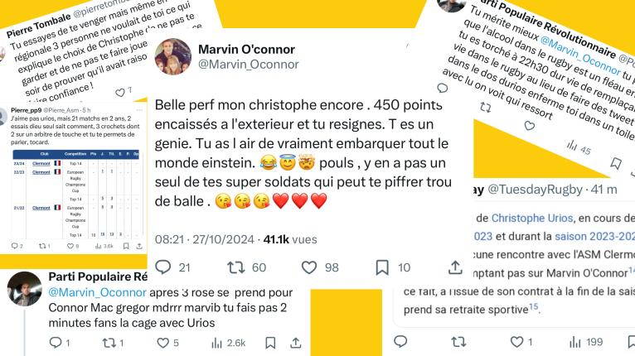Like the Parti Populaire reply with 5 likes
The width and height of the screenshot is (635, 356).
[x=153, y=342]
